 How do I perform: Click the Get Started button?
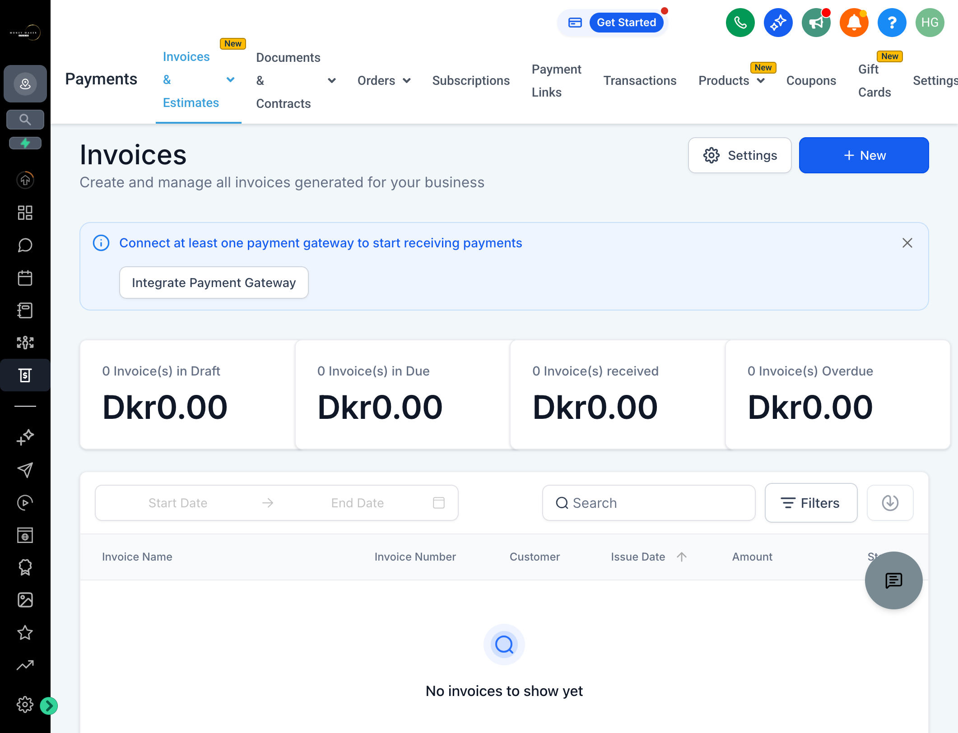pos(626,23)
